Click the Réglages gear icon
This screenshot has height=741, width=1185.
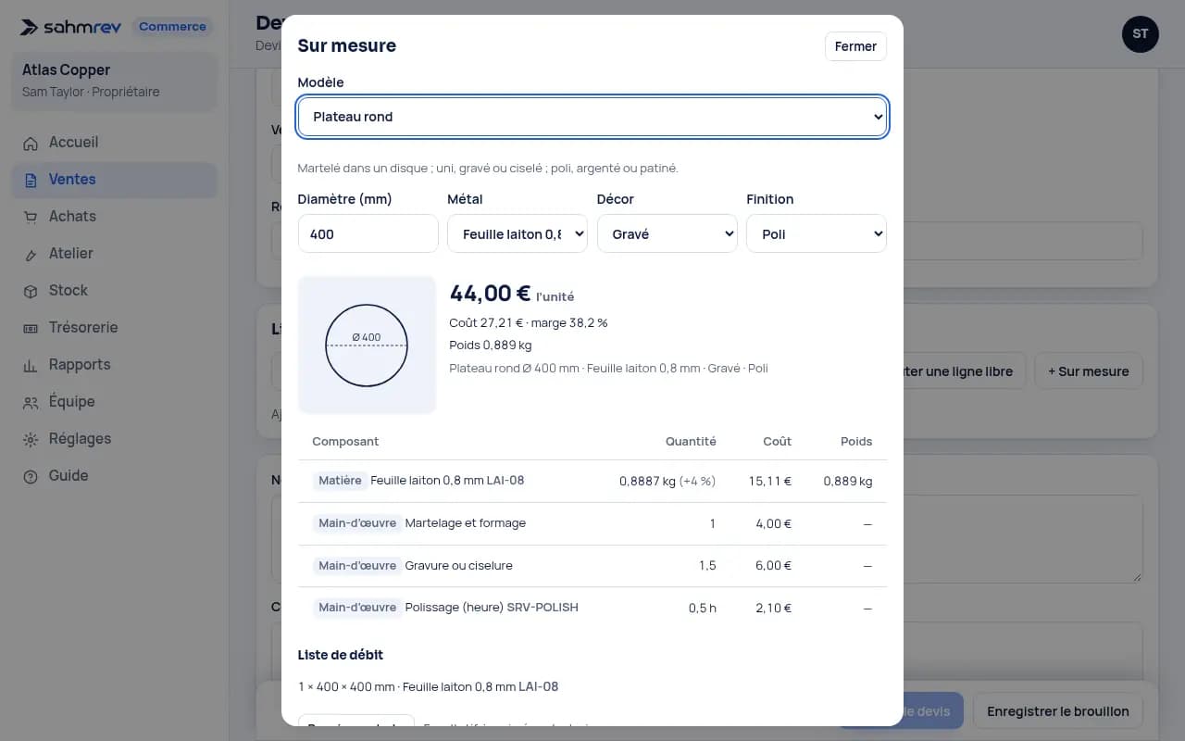pos(31,439)
